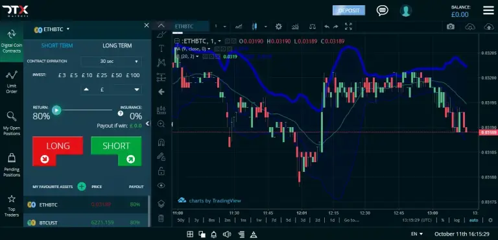
Task: Select the Fibonacci prediction tool
Action: (161, 77)
